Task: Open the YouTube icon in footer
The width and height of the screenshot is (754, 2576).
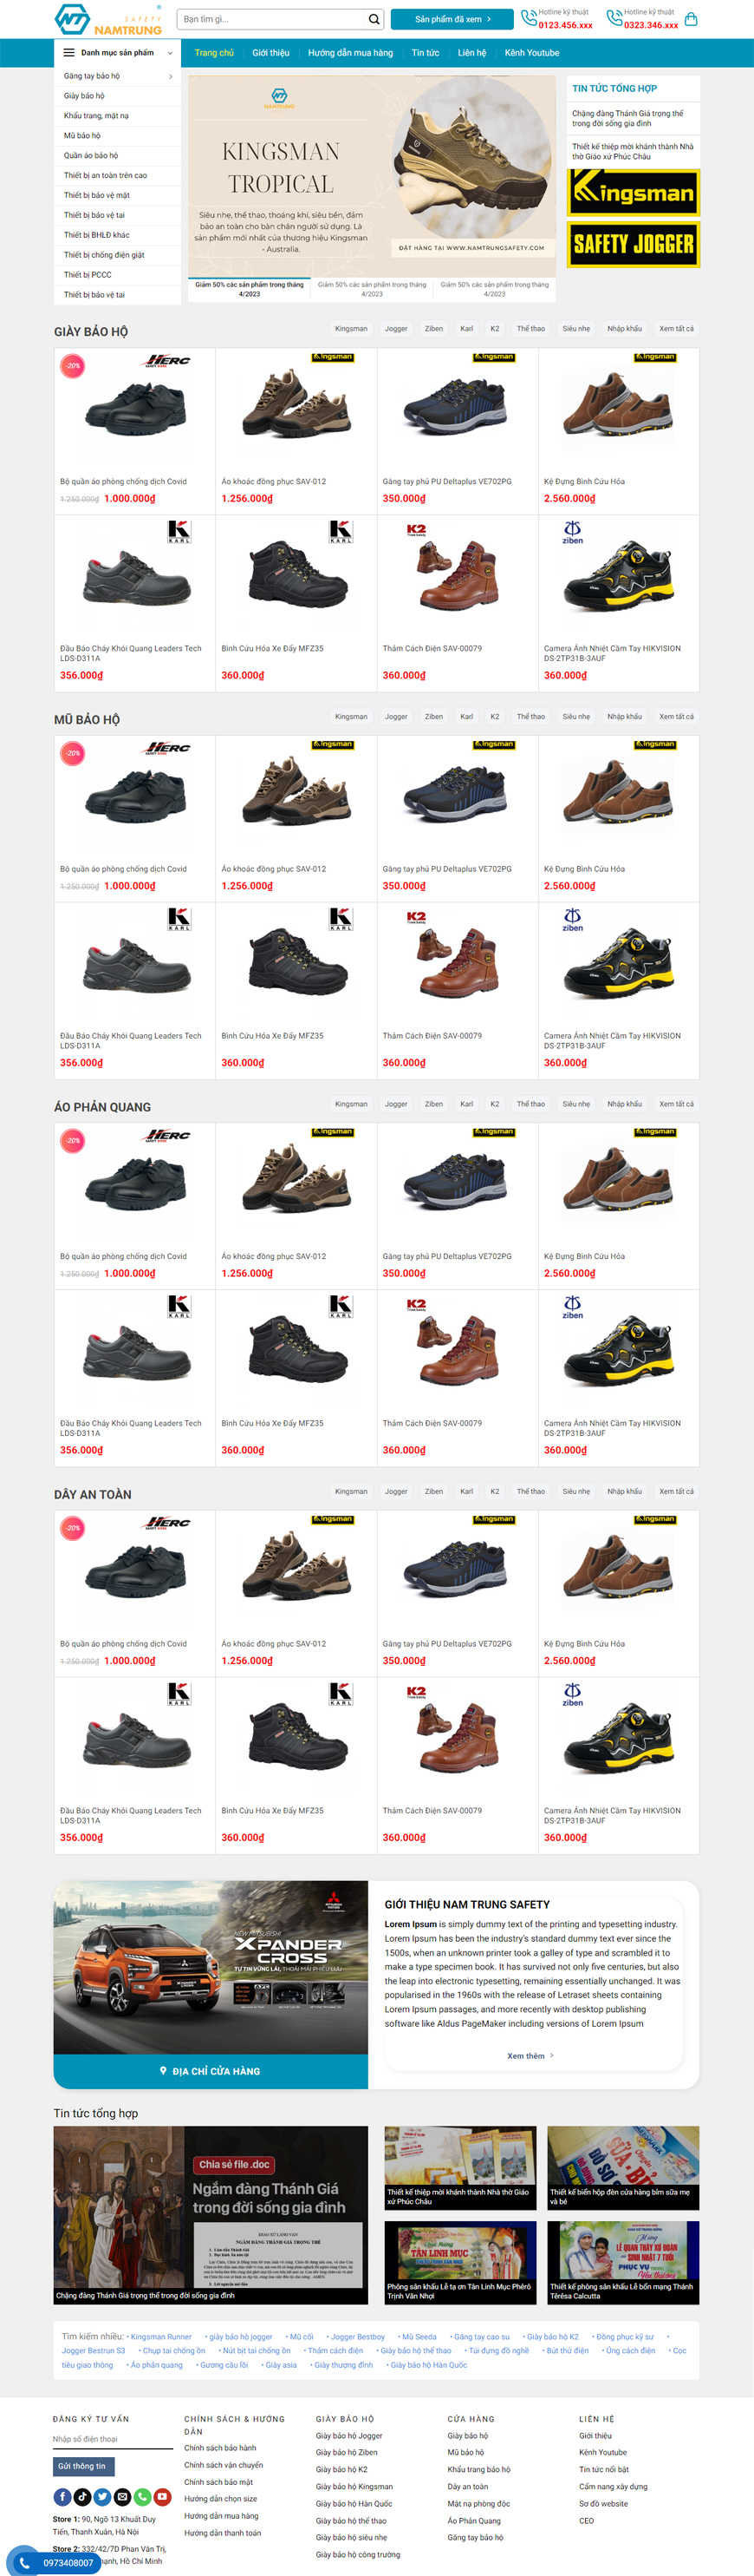Action: (x=162, y=2497)
